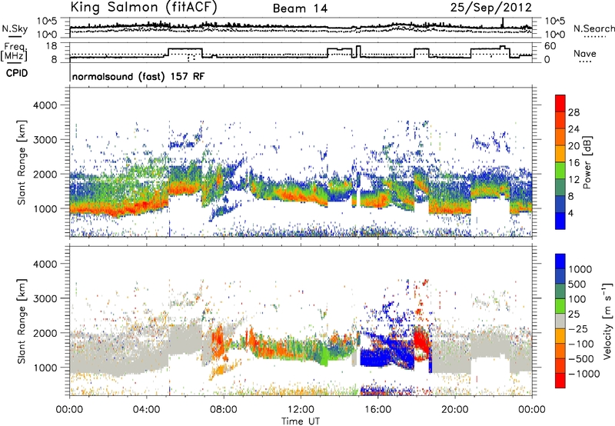
Task: Click the Time UT axis title
Action: click(301, 421)
